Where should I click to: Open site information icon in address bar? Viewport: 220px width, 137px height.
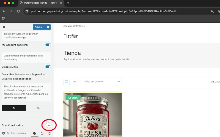tap(27, 11)
